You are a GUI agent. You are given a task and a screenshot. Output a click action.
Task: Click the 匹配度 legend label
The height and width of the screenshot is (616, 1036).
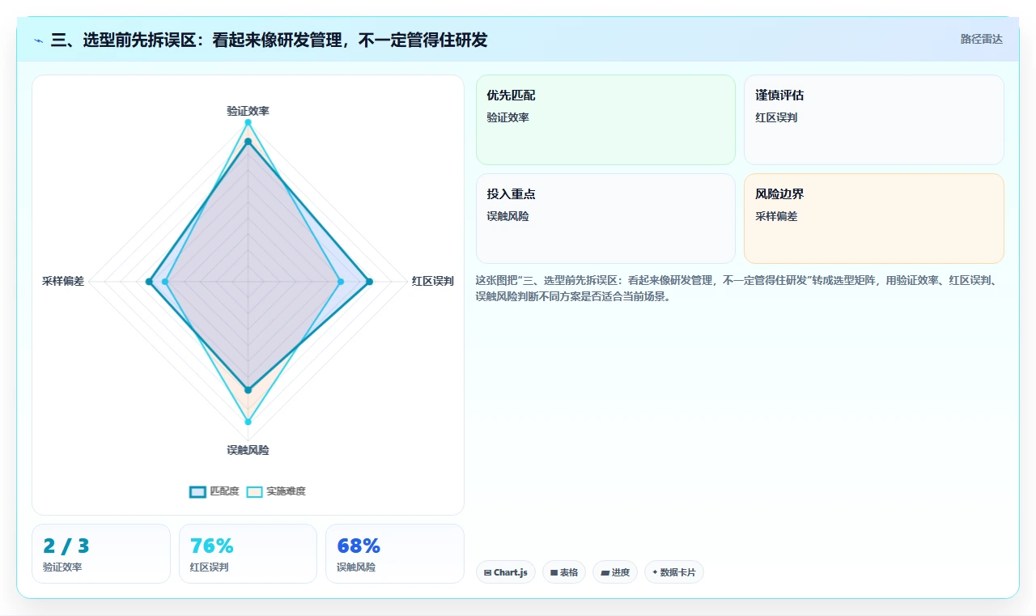pyautogui.click(x=224, y=491)
